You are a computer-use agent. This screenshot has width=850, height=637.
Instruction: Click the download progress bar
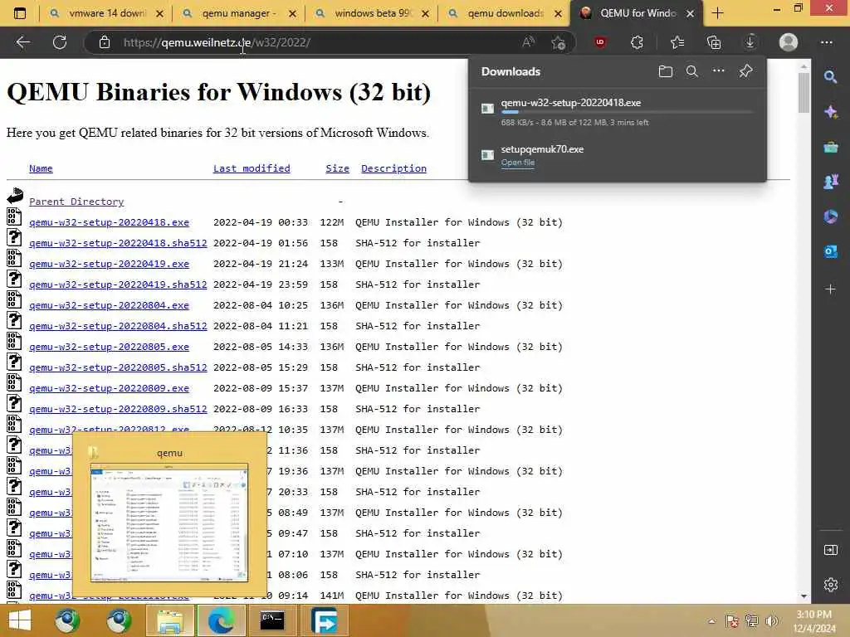tap(628, 112)
